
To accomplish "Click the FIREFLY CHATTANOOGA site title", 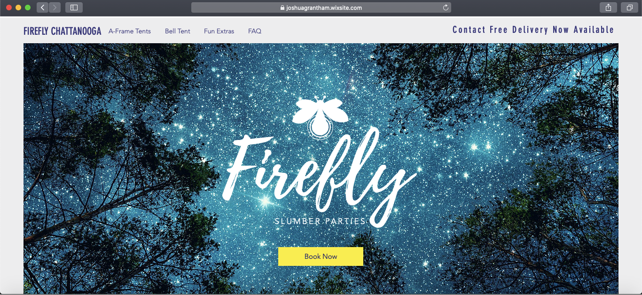I will tap(63, 31).
